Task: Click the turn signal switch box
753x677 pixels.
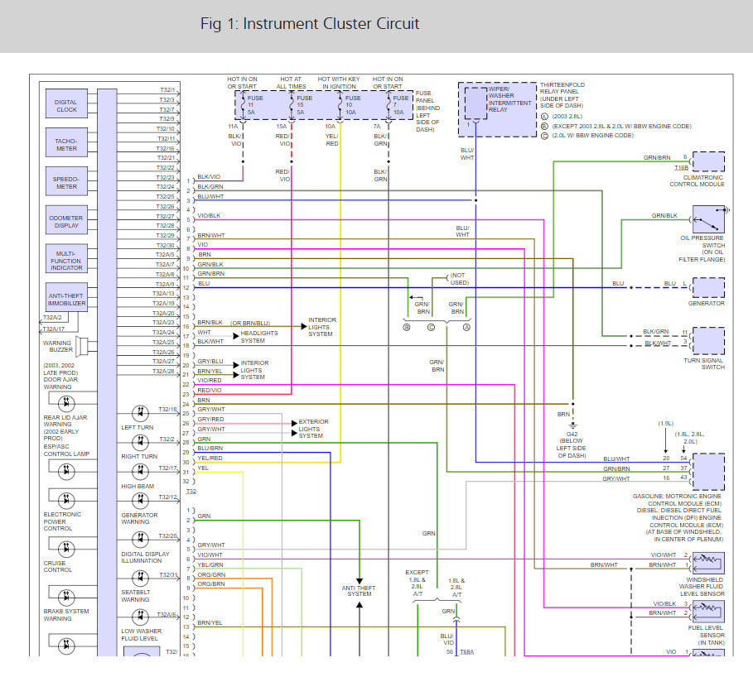Action: (708, 341)
